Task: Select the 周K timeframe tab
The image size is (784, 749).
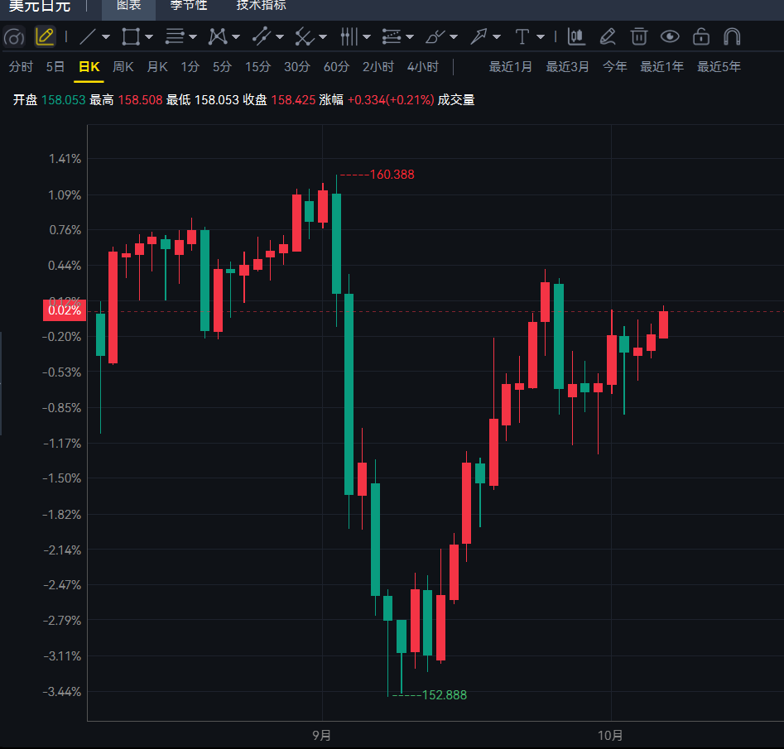Action: (123, 67)
